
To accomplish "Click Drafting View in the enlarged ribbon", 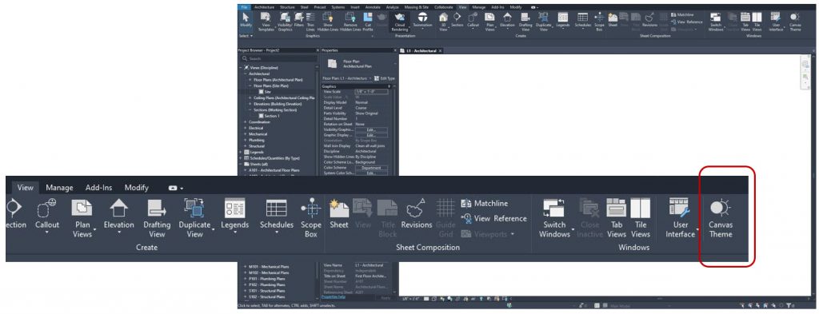I will [157, 219].
